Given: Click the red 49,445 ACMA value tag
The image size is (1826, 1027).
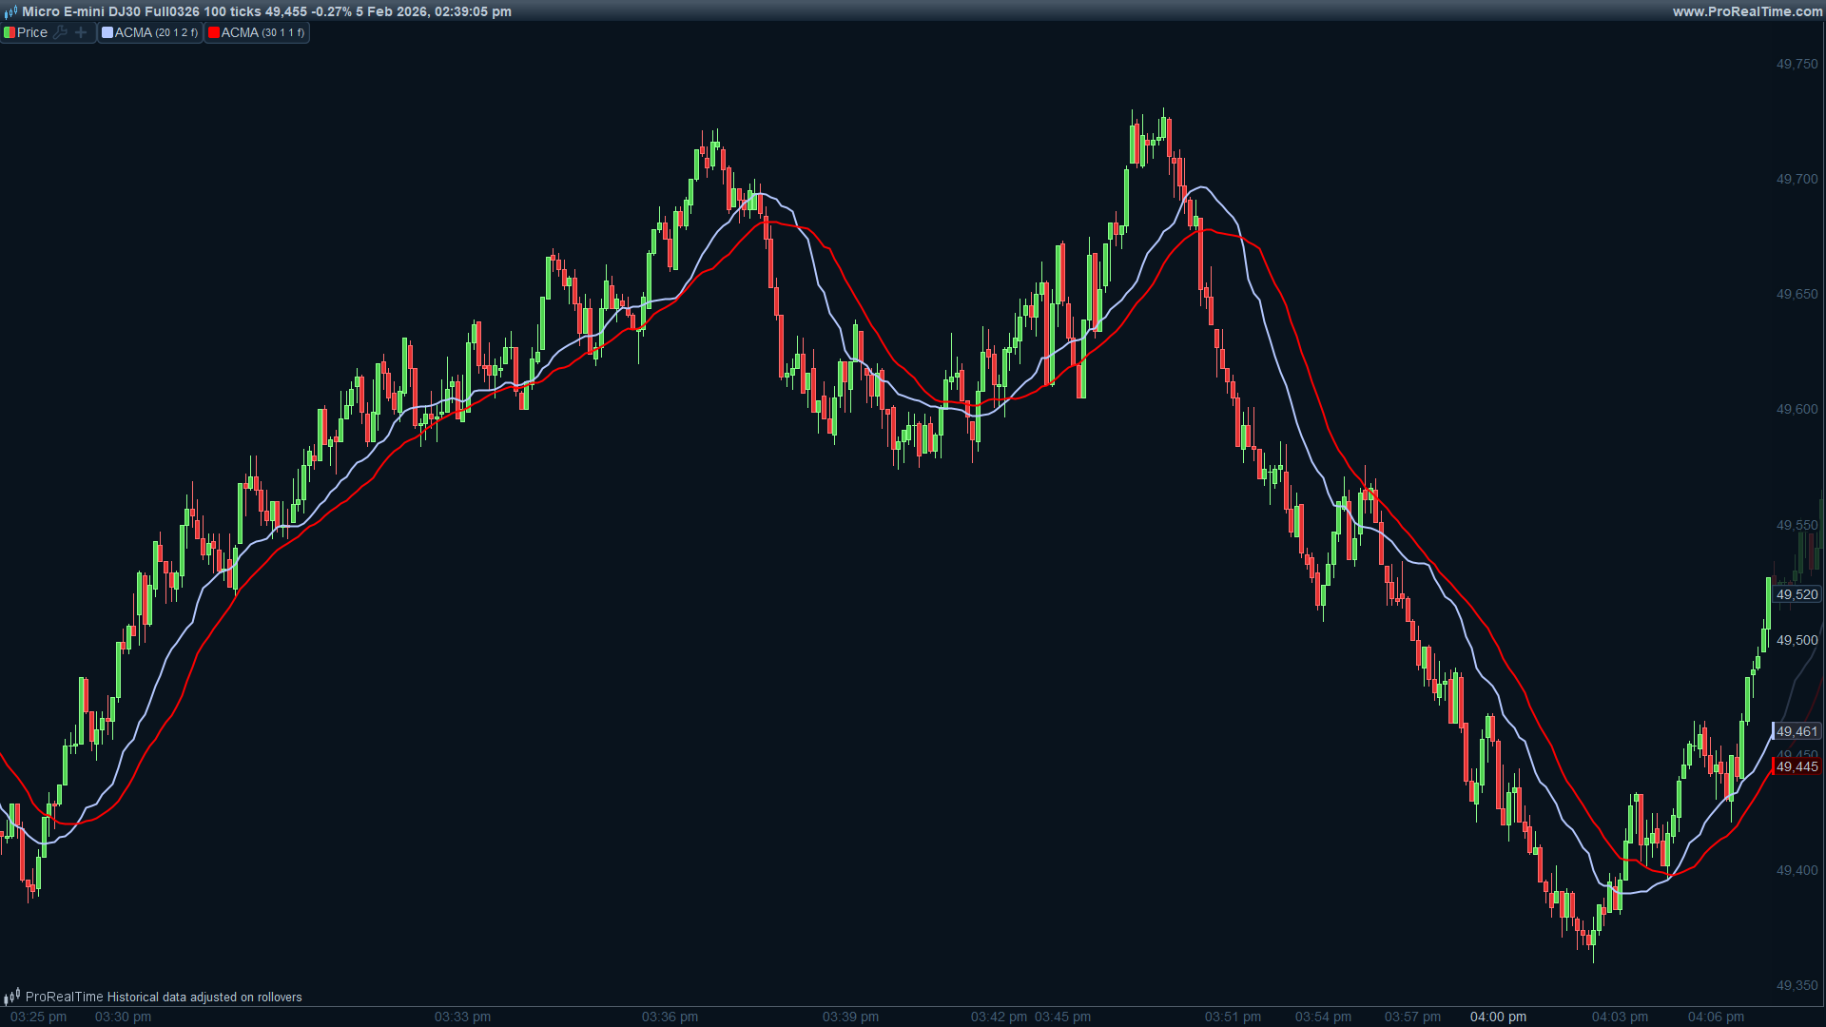Looking at the screenshot, I should 1797,766.
